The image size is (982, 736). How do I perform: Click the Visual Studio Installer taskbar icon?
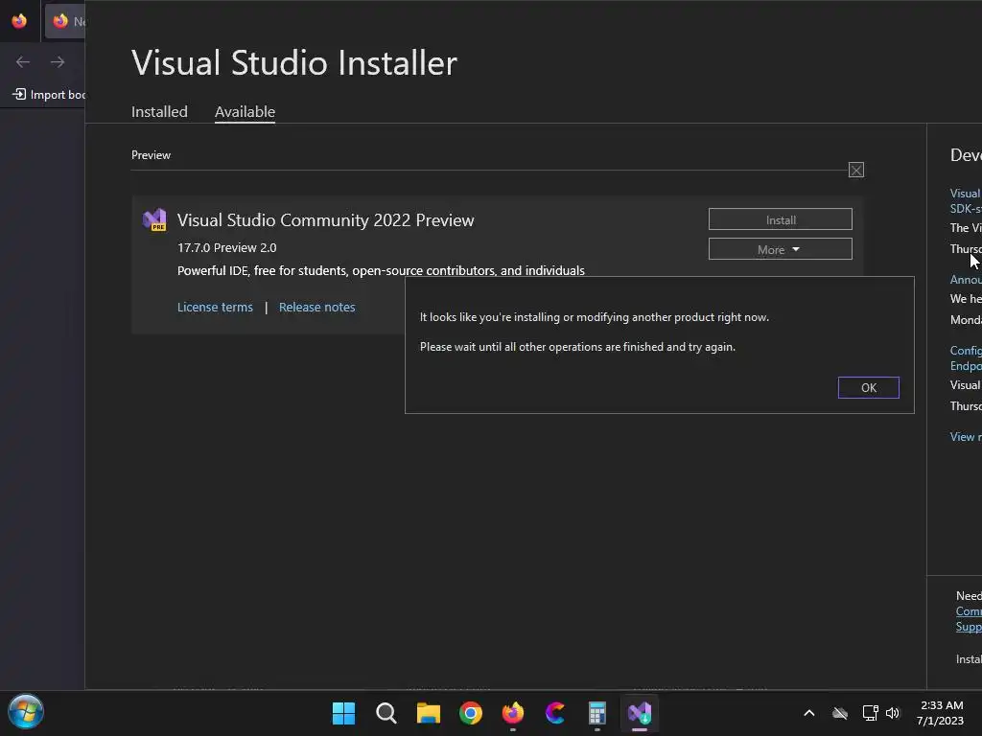tap(640, 713)
